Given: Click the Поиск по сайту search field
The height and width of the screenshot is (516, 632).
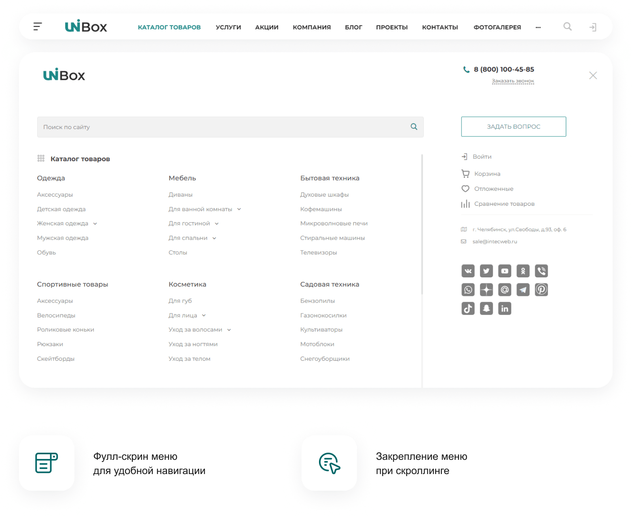Looking at the screenshot, I should click(222, 127).
